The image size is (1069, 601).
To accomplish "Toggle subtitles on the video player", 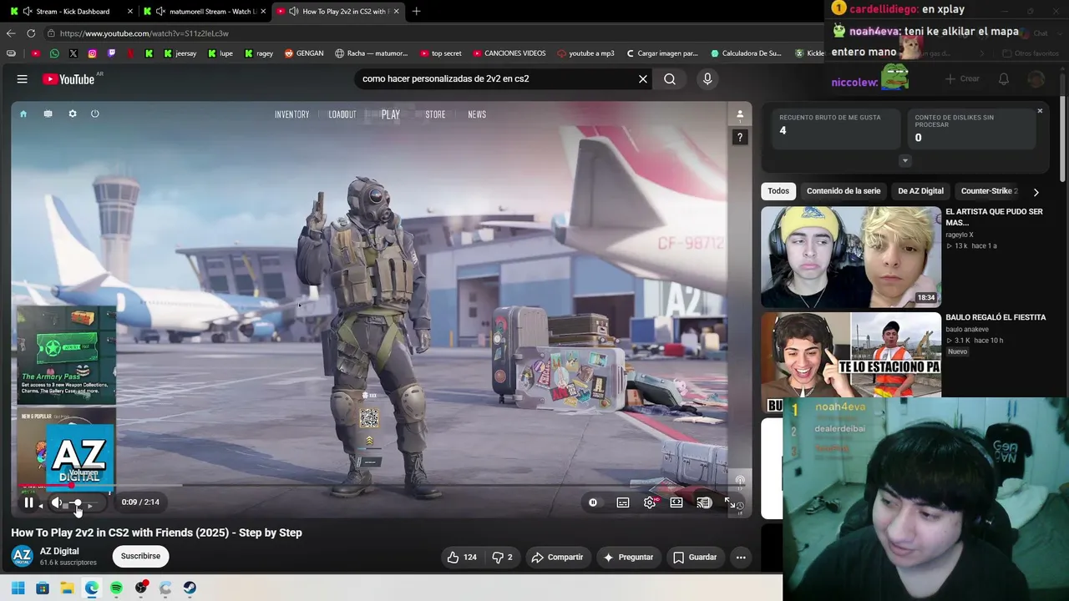I will click(623, 503).
